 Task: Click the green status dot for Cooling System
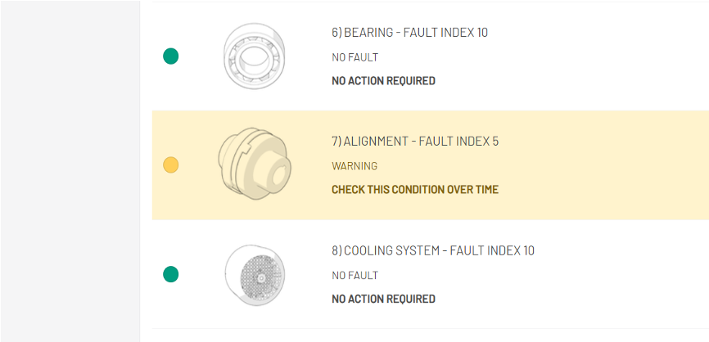pyautogui.click(x=170, y=274)
